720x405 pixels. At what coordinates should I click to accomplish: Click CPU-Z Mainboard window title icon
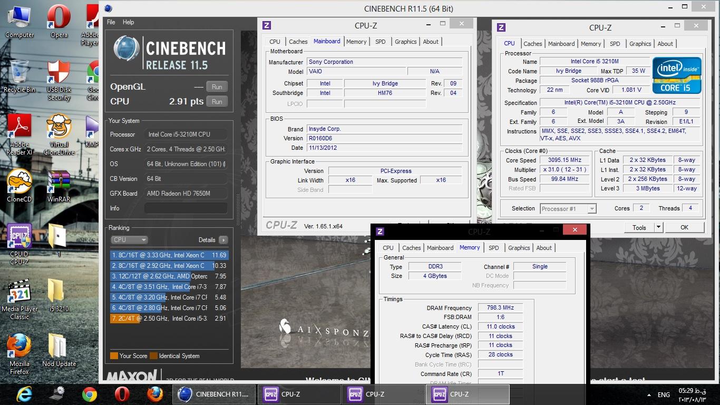point(267,25)
